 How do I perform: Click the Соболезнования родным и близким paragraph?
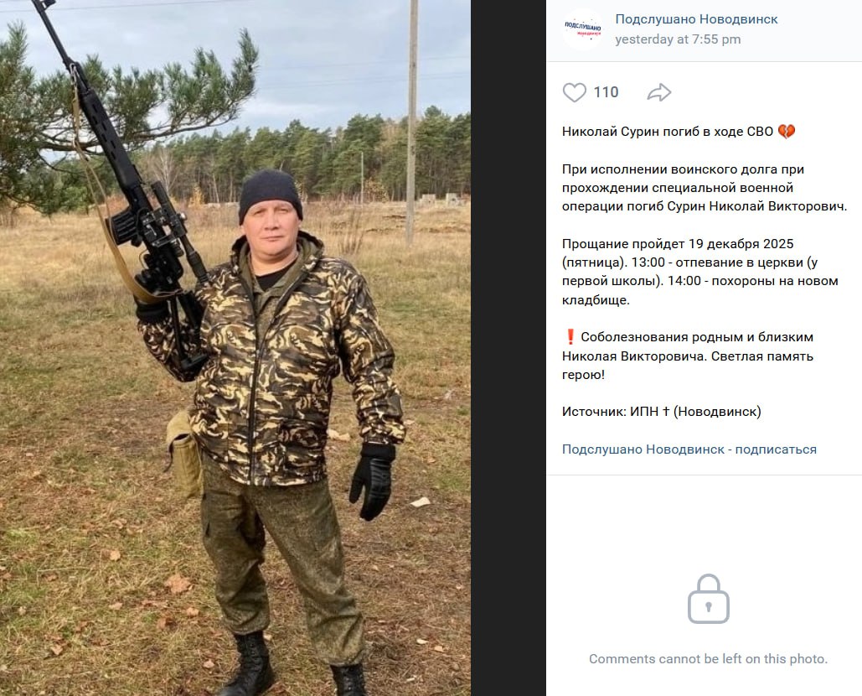(687, 356)
